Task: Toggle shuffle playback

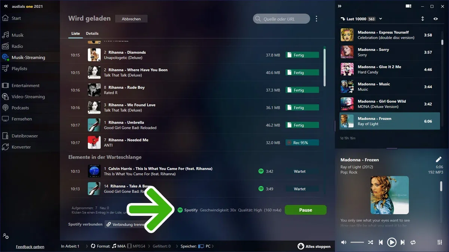Action: point(370,242)
